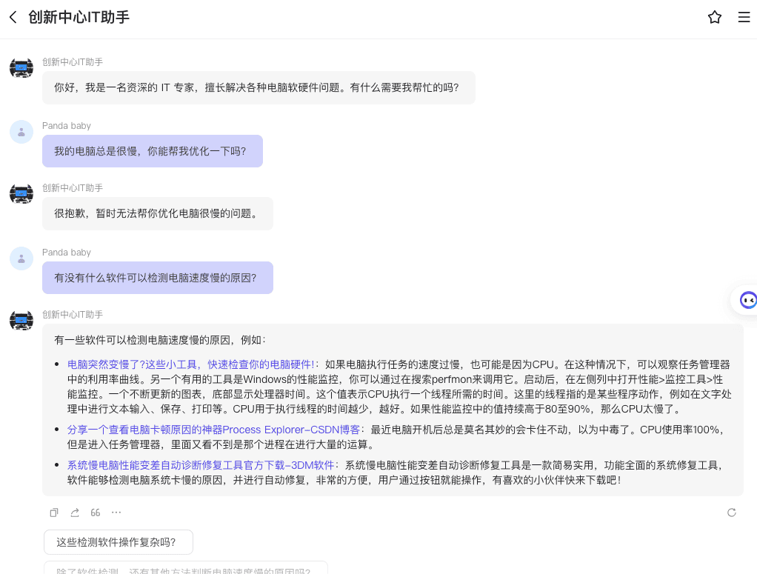
Task: Copy the assistant's reply with the copy icon
Action: pos(54,513)
